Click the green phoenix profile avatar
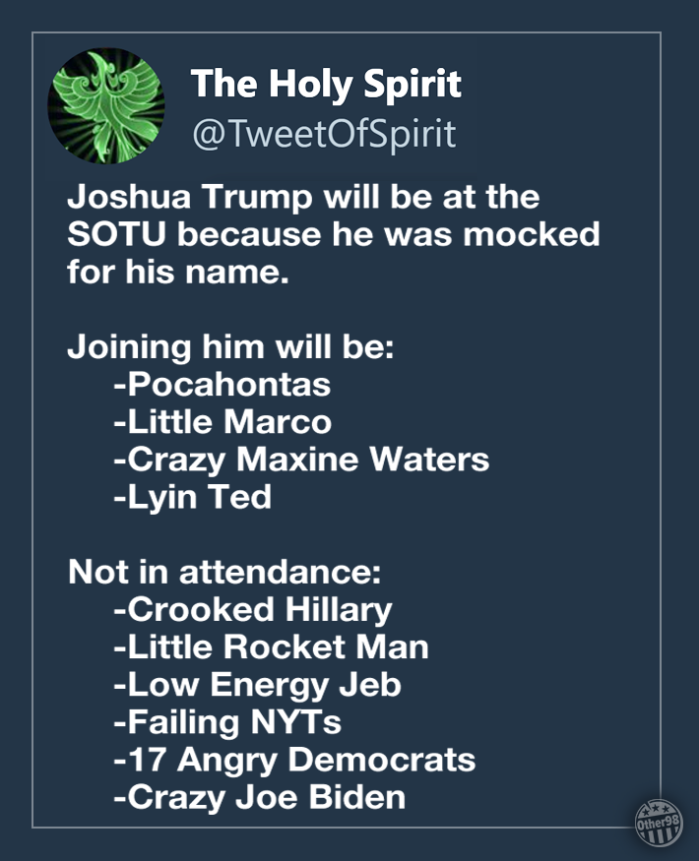 click(106, 106)
